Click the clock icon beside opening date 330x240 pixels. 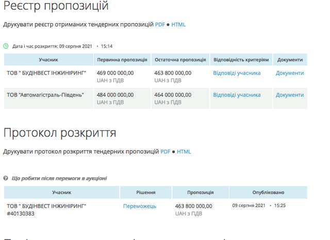tap(6, 46)
